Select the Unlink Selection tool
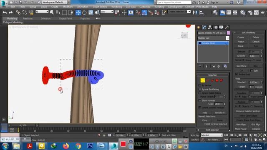 click(x=25, y=12)
